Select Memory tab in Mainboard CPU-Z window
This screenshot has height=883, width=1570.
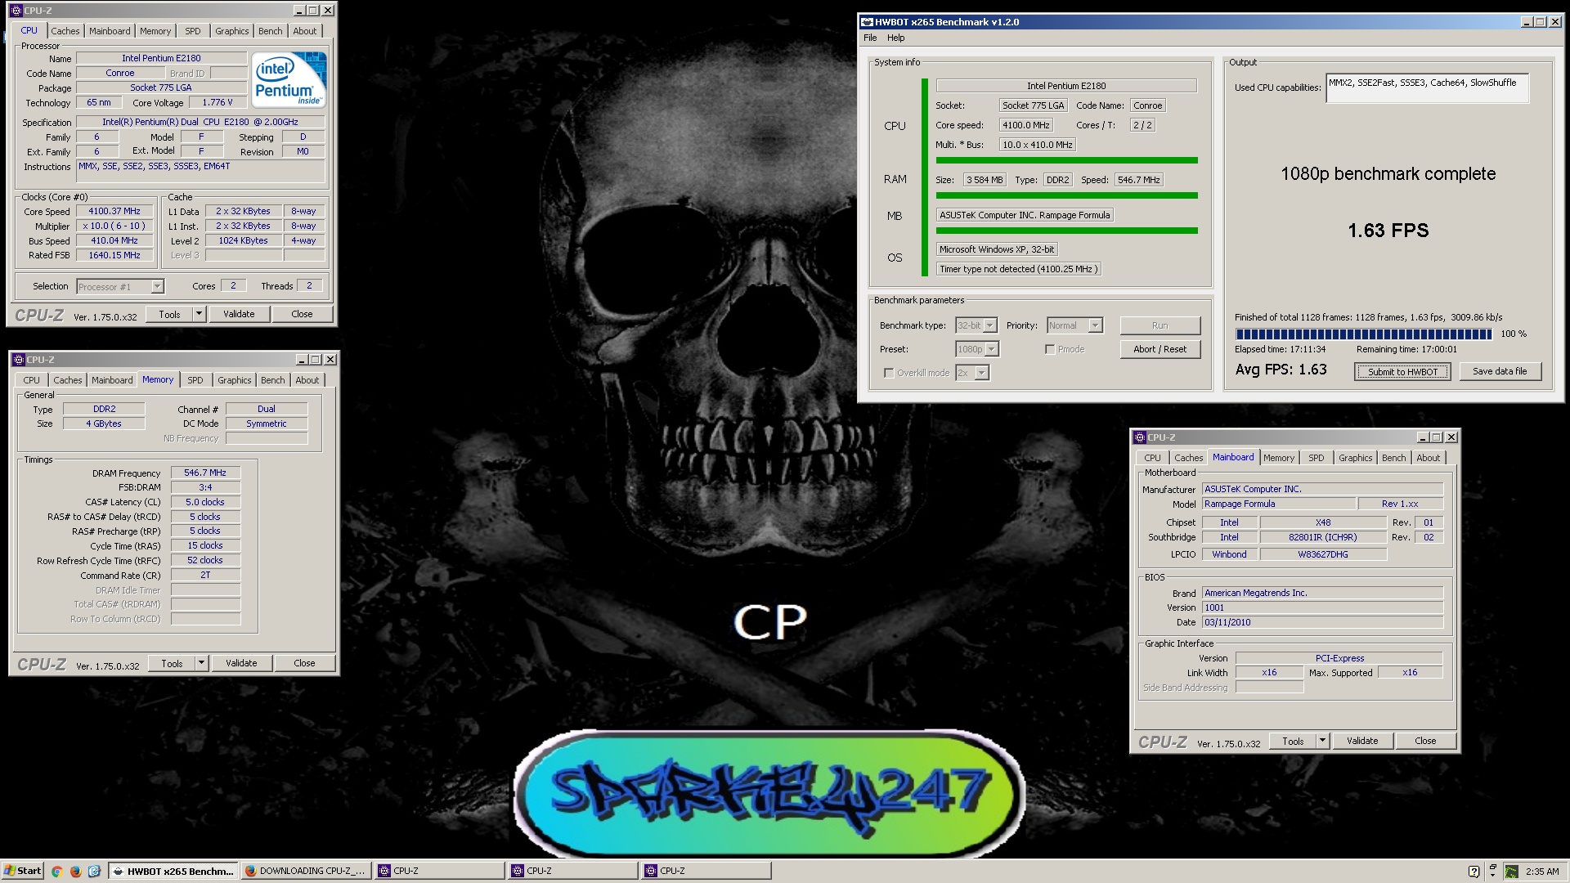tap(1279, 458)
